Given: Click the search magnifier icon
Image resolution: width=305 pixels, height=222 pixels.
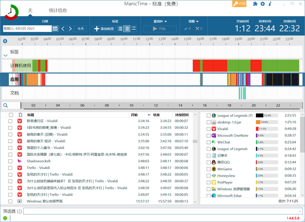Looking at the screenshot, I should (6, 105).
